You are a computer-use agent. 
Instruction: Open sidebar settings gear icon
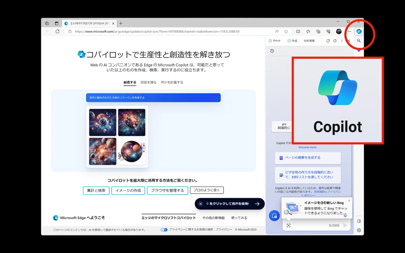[x=359, y=230]
